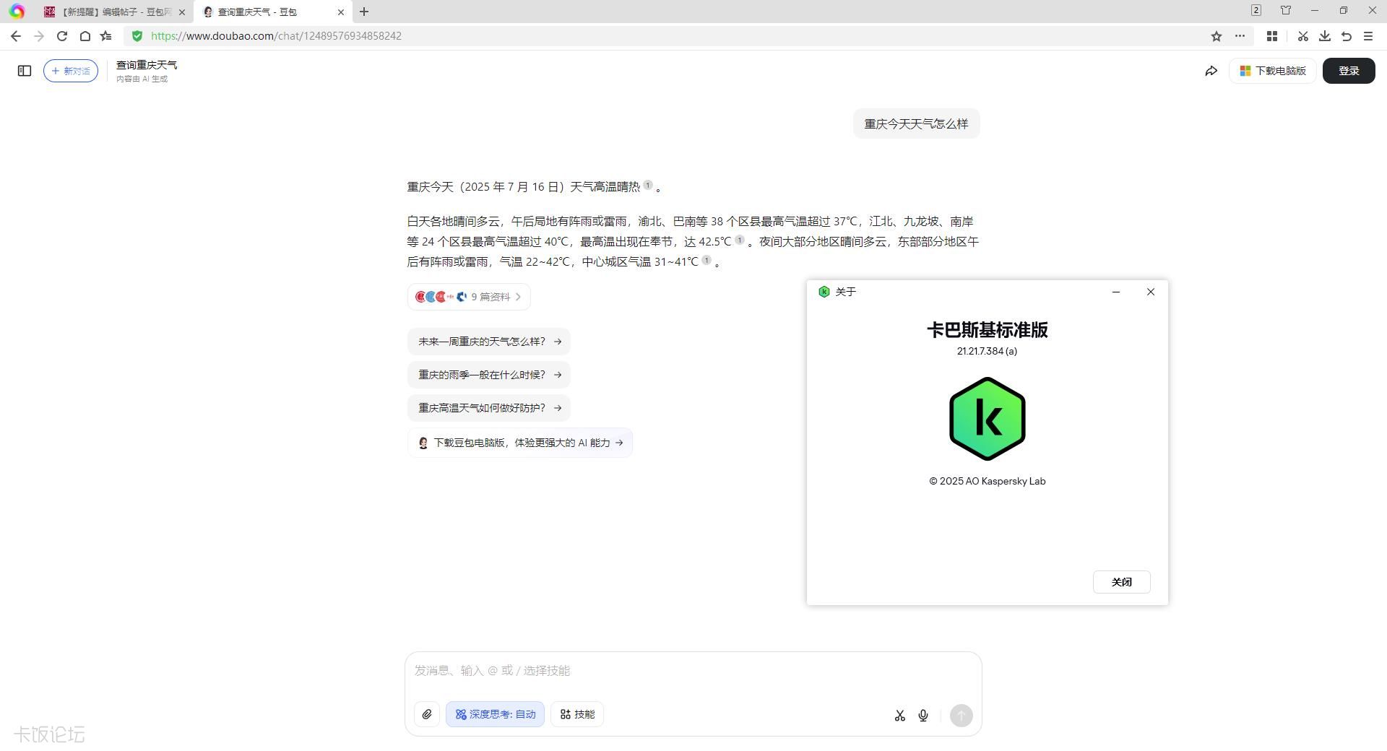Open the browser tab counter icon
Viewport: 1387px width, 751px height.
[x=1256, y=11]
